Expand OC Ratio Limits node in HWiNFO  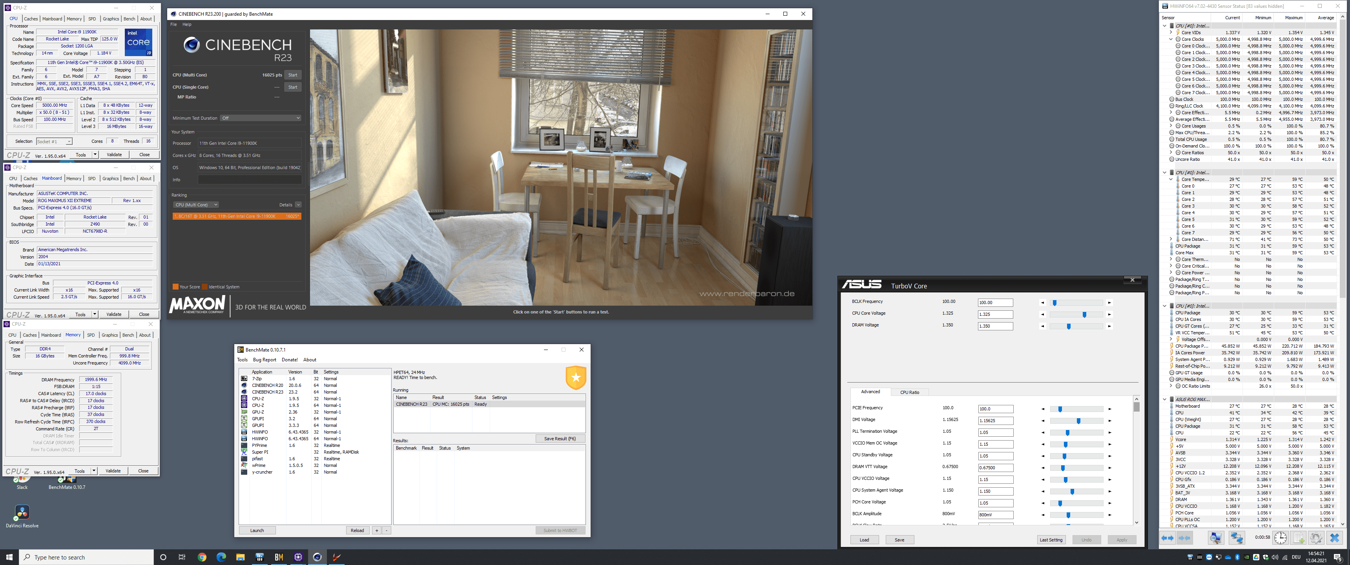[1171, 386]
